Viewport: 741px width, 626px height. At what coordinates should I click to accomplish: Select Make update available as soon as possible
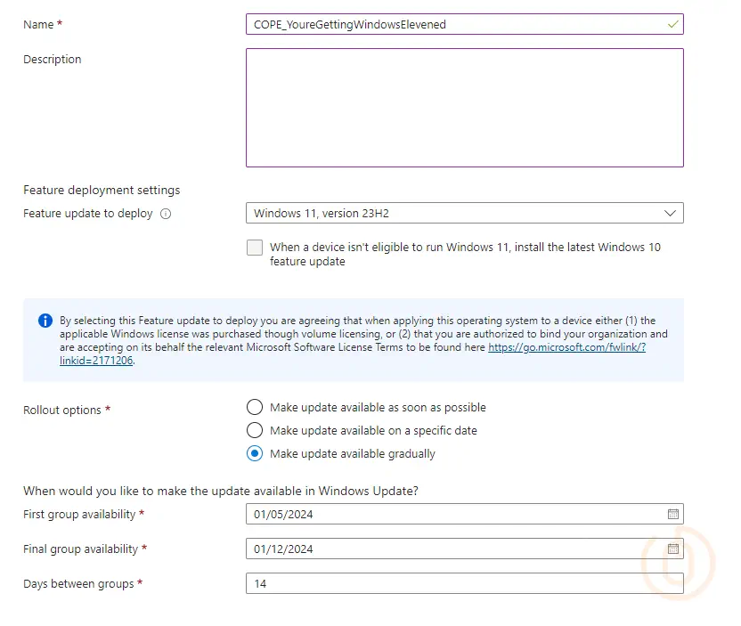pos(255,407)
